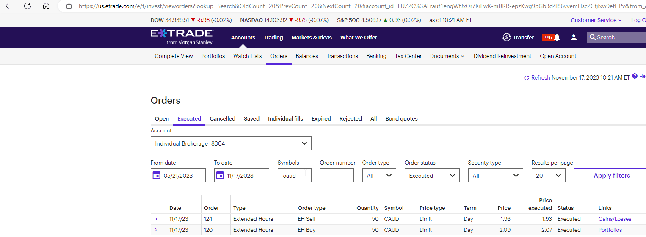Open the Security type dropdown
Image resolution: width=646 pixels, height=237 pixels.
[x=496, y=176]
